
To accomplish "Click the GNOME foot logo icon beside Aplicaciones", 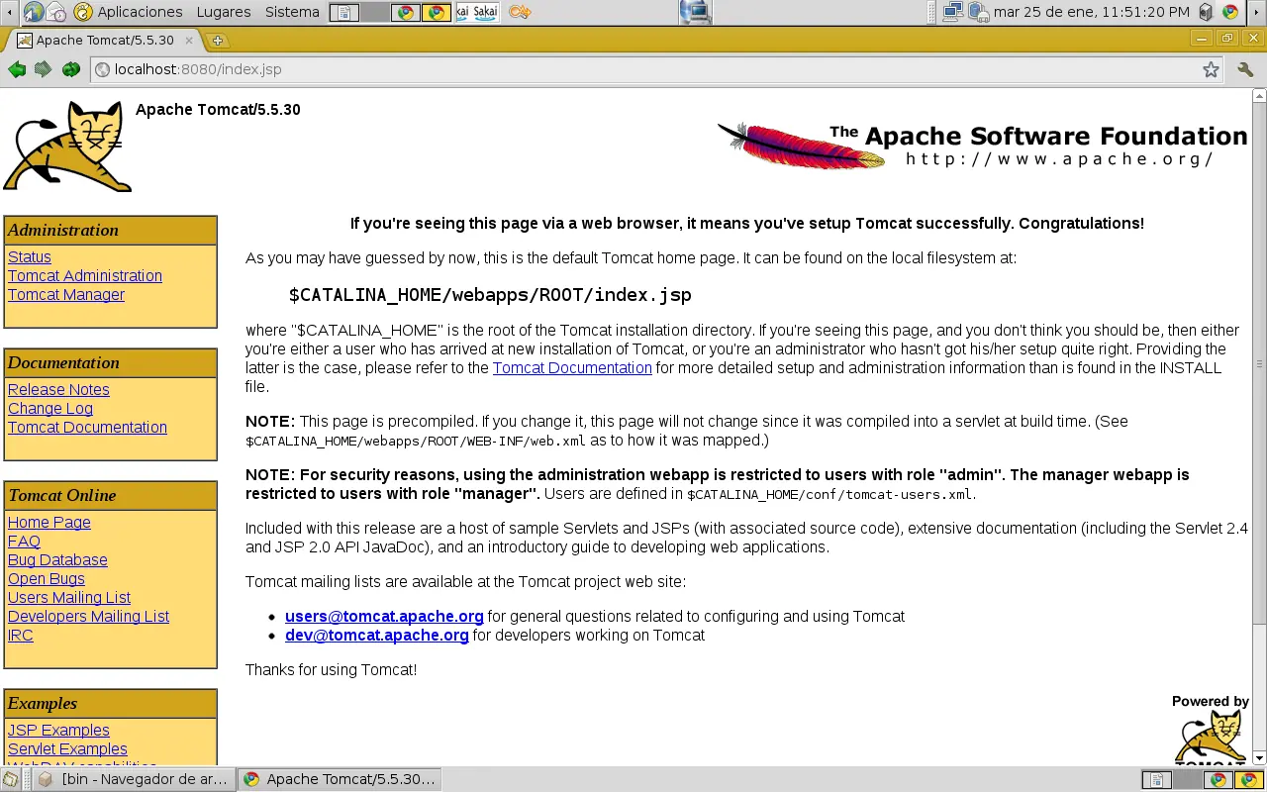I will point(83,12).
